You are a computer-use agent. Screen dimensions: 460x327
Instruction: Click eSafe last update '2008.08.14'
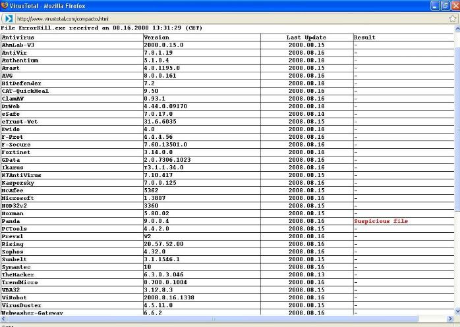306,114
